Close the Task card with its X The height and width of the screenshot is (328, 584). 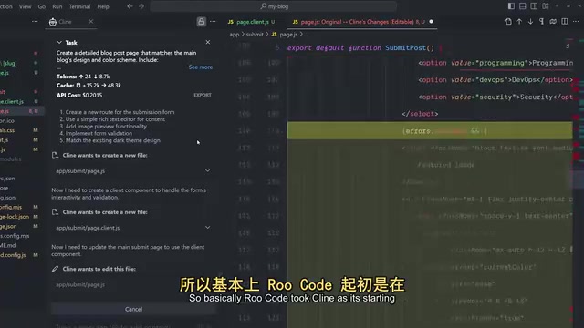(x=208, y=43)
